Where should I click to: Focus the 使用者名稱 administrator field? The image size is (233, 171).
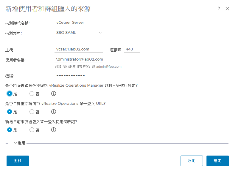click(x=79, y=59)
